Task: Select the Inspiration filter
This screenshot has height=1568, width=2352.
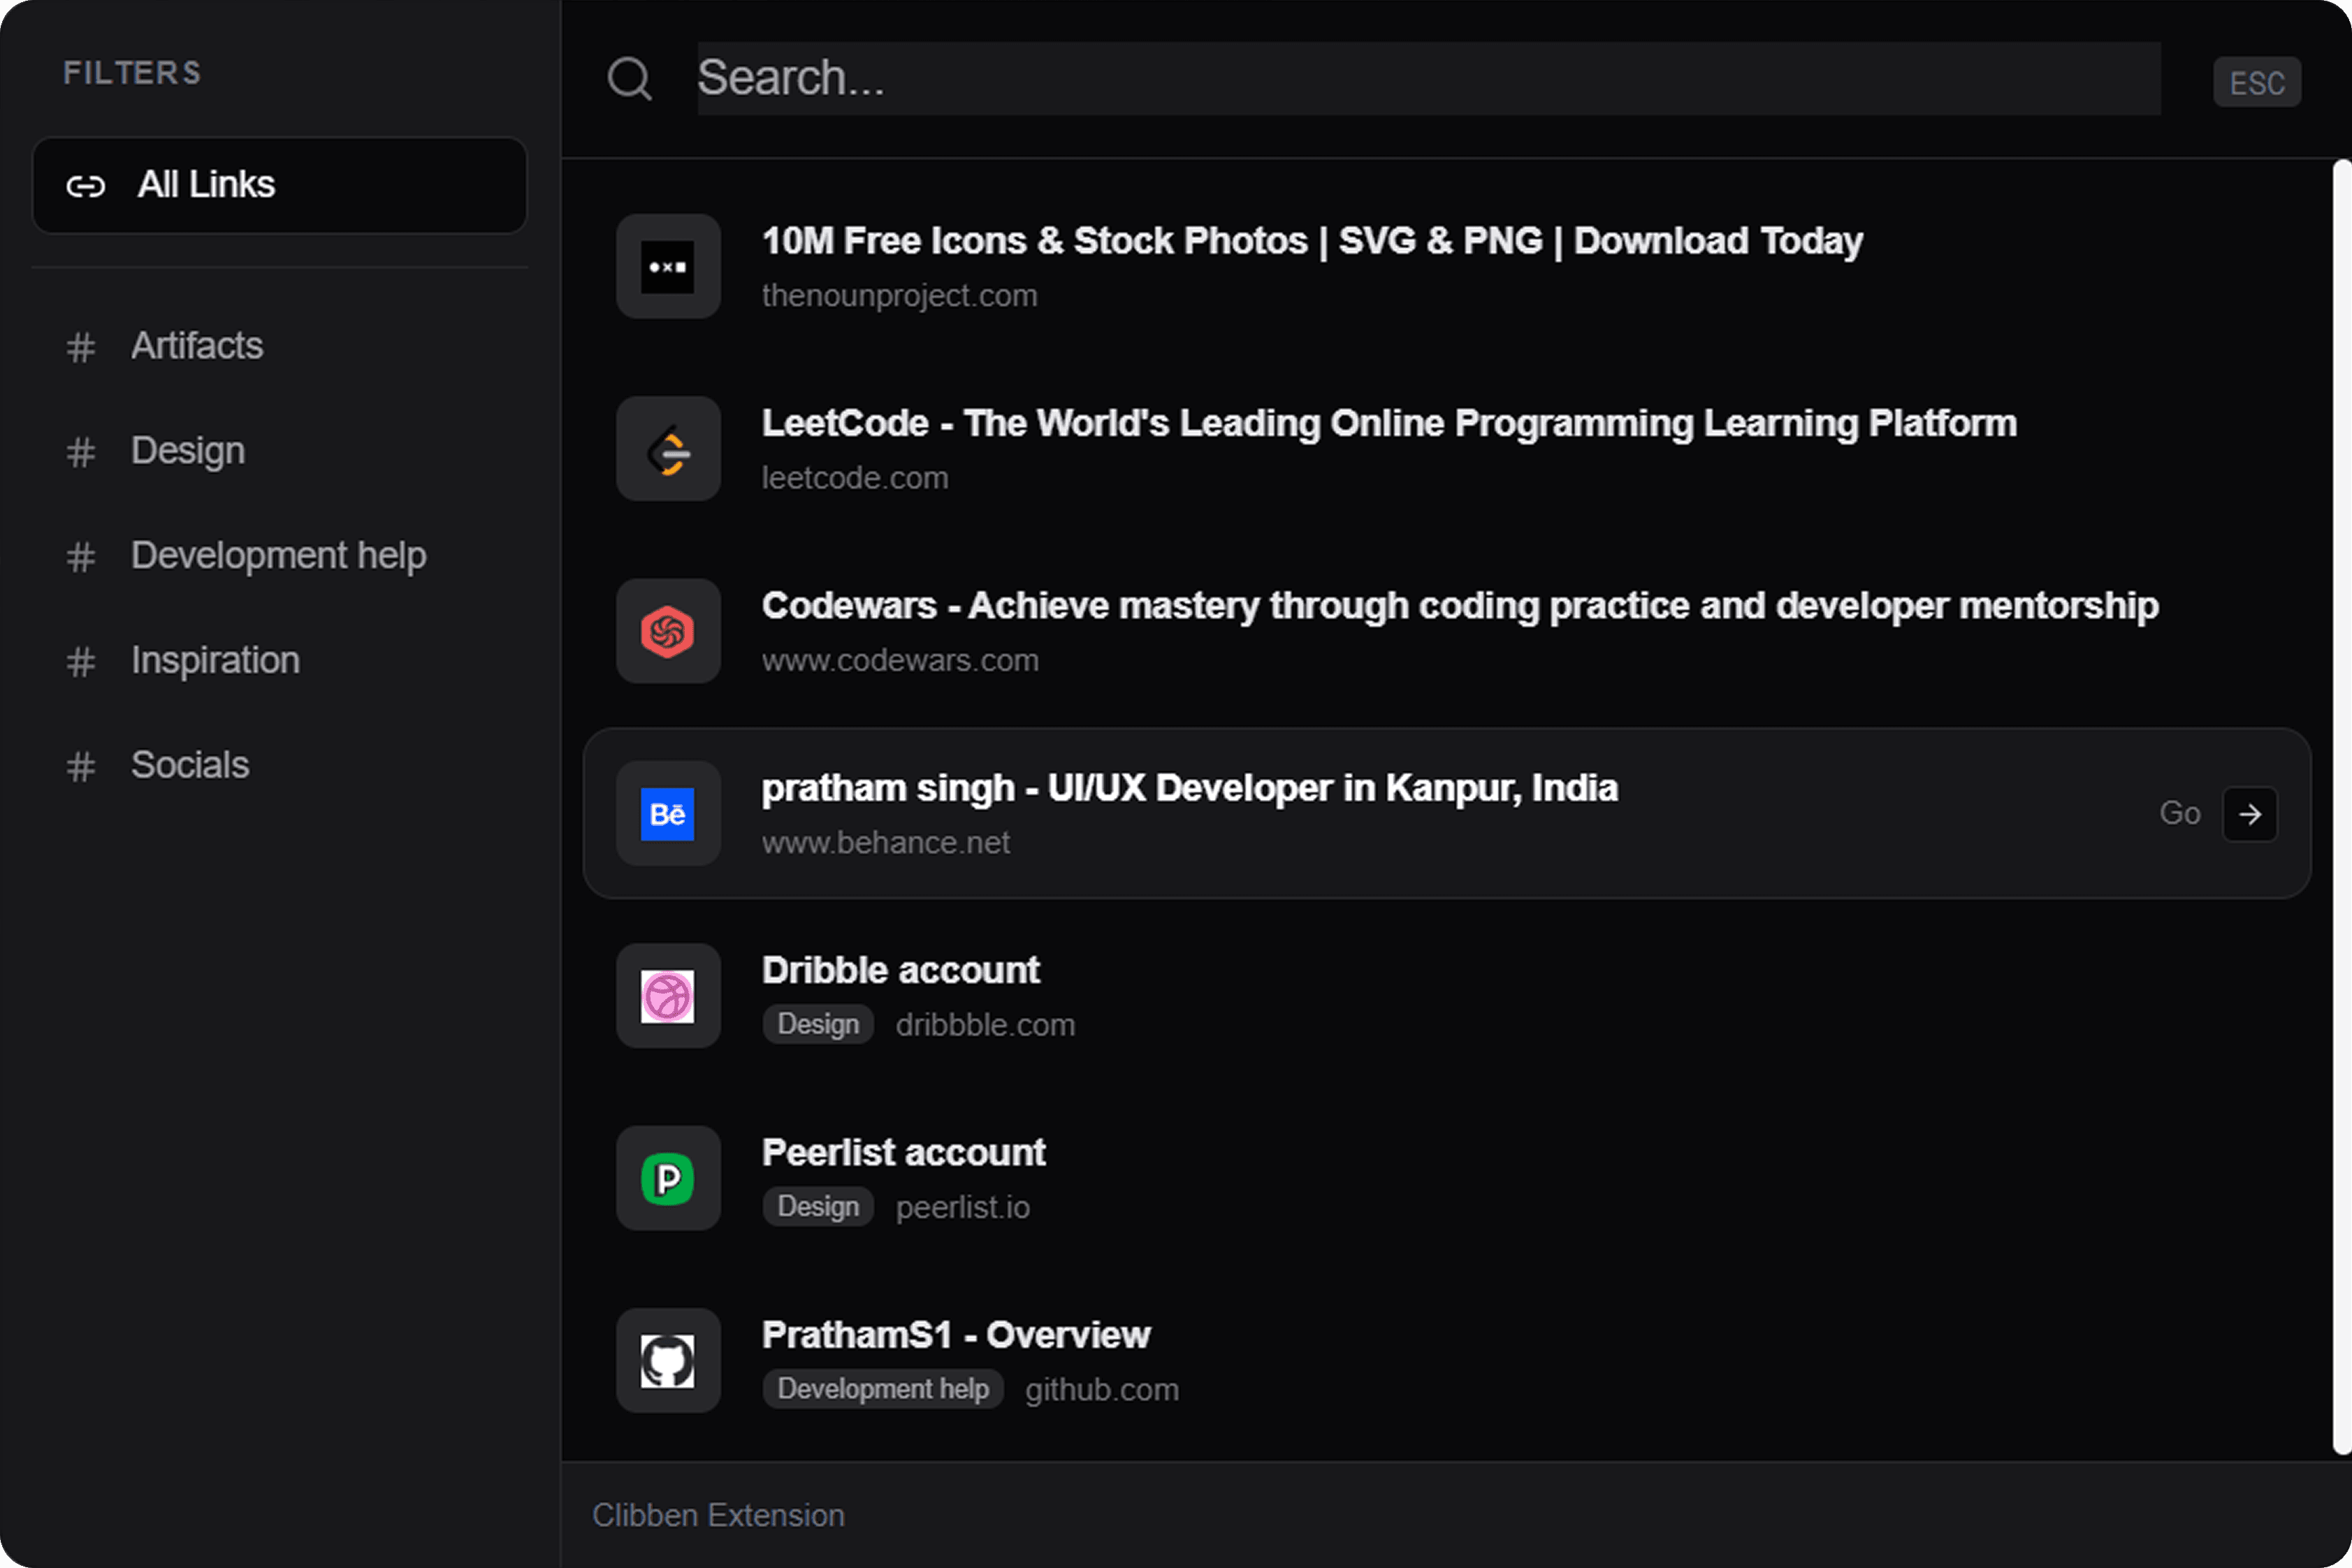Action: 214,660
